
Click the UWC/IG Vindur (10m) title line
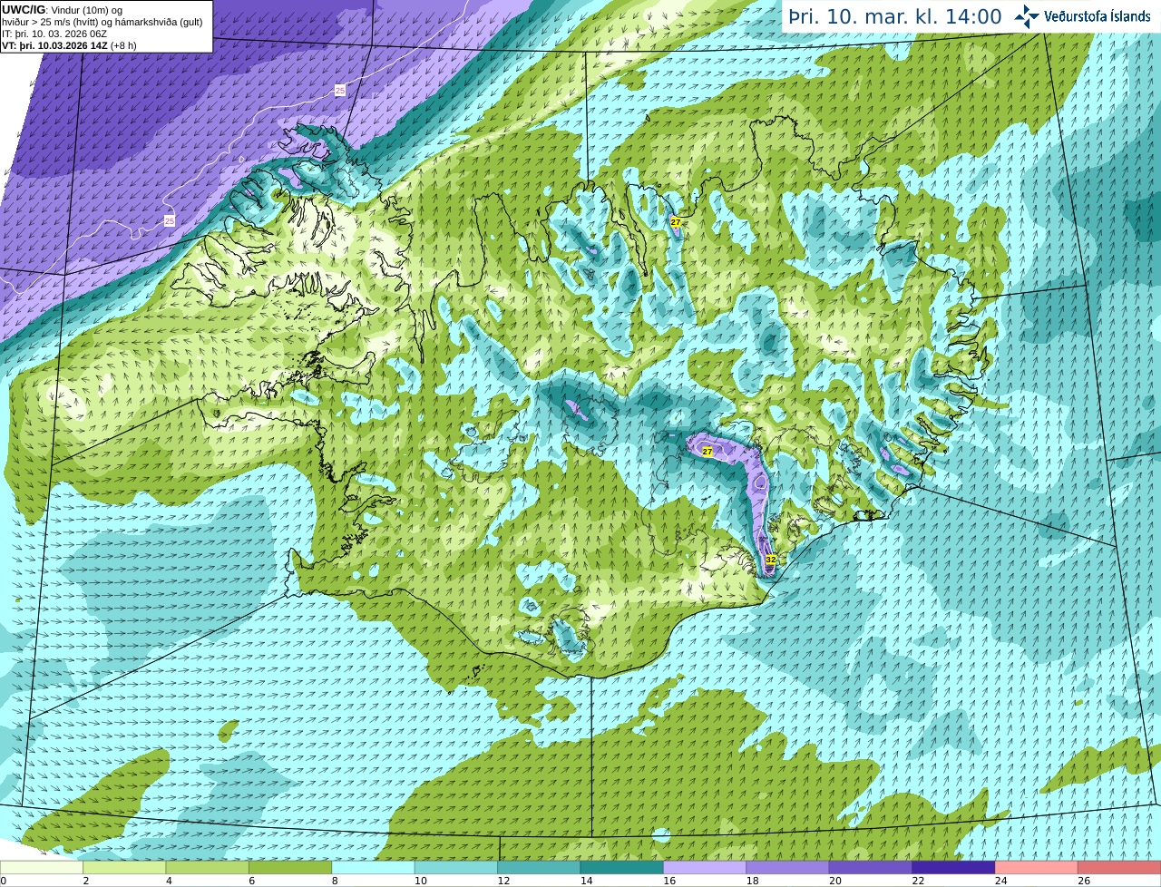click(x=63, y=10)
